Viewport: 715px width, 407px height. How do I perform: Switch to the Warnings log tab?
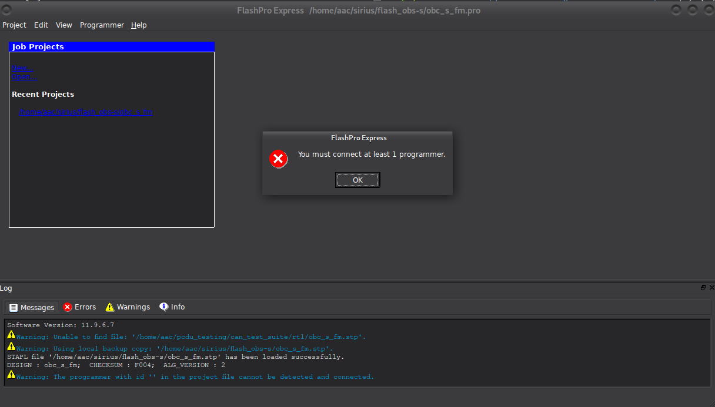pyautogui.click(x=128, y=307)
